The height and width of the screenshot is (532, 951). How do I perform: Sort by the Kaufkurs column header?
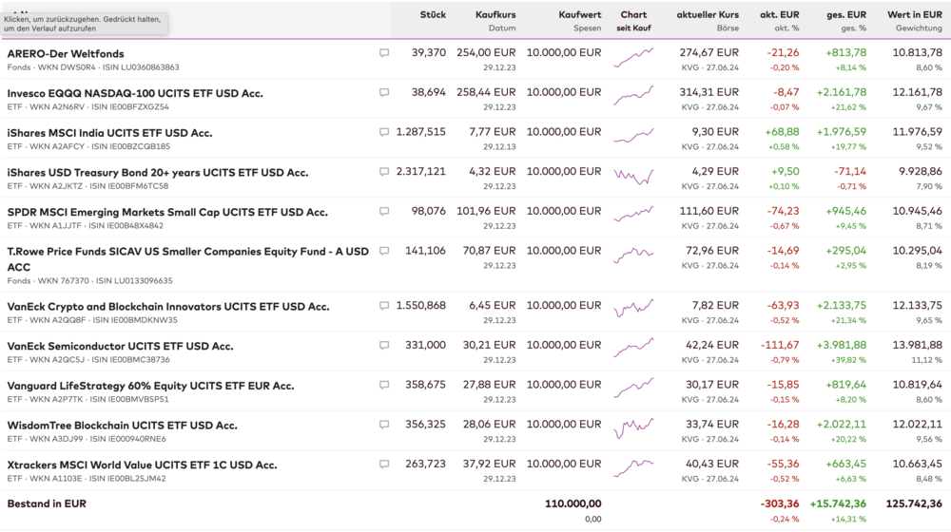pyautogui.click(x=495, y=15)
